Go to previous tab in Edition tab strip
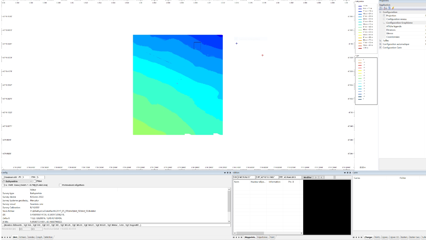426x240 pixels. 236,237
